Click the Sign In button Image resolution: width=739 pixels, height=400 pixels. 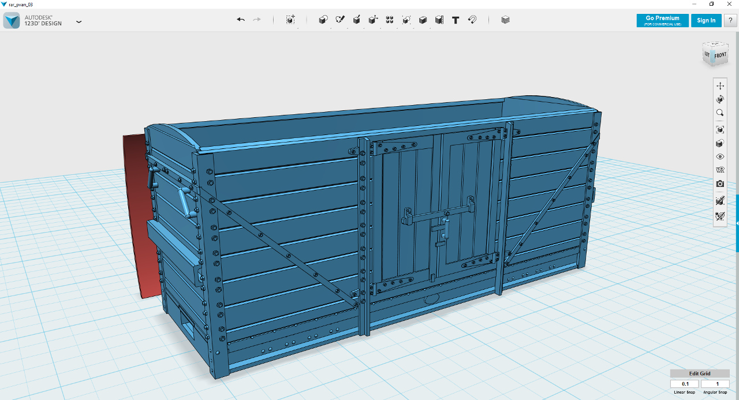[x=706, y=20]
